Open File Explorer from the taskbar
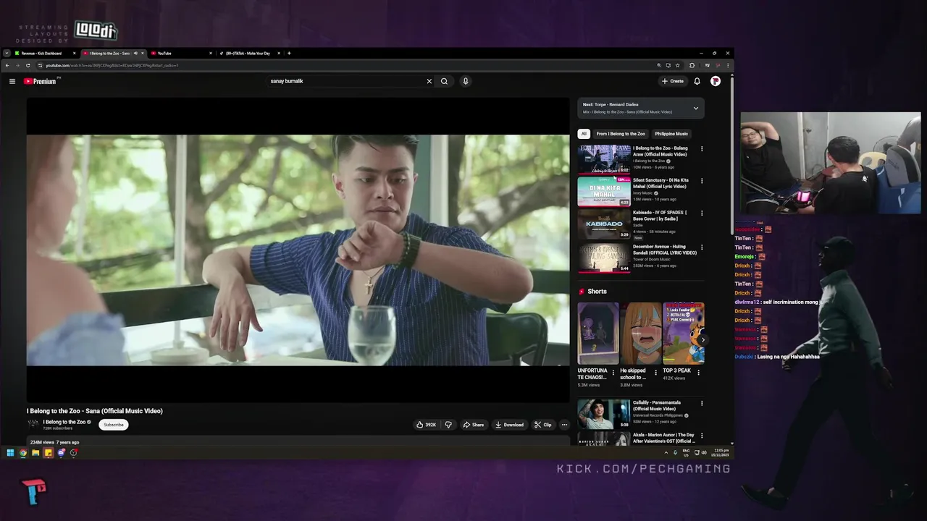Viewport: 927px width, 521px height. 35,453
